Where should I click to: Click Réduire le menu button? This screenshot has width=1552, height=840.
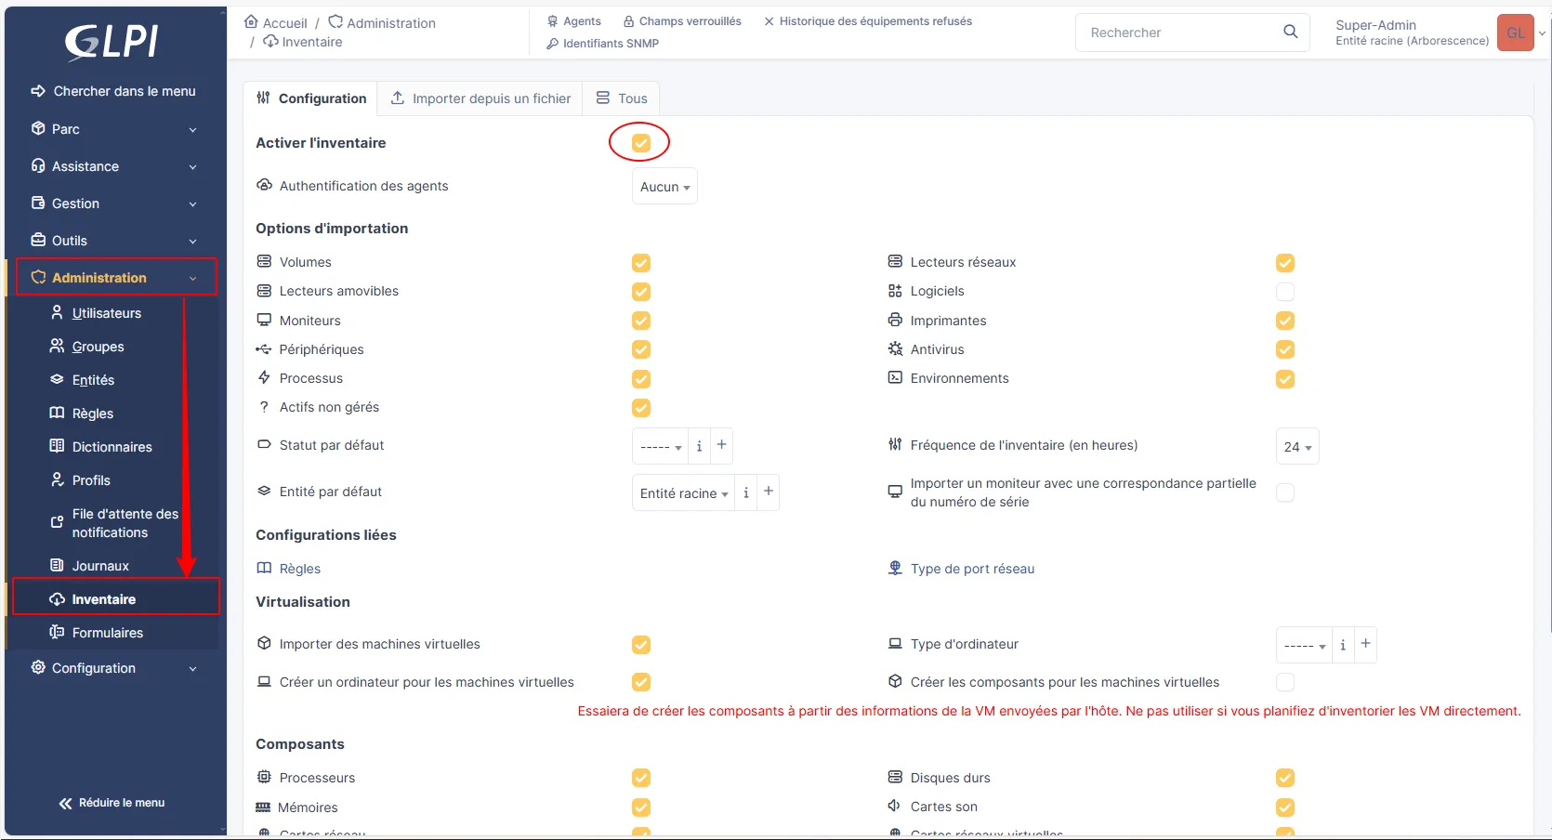click(x=112, y=803)
